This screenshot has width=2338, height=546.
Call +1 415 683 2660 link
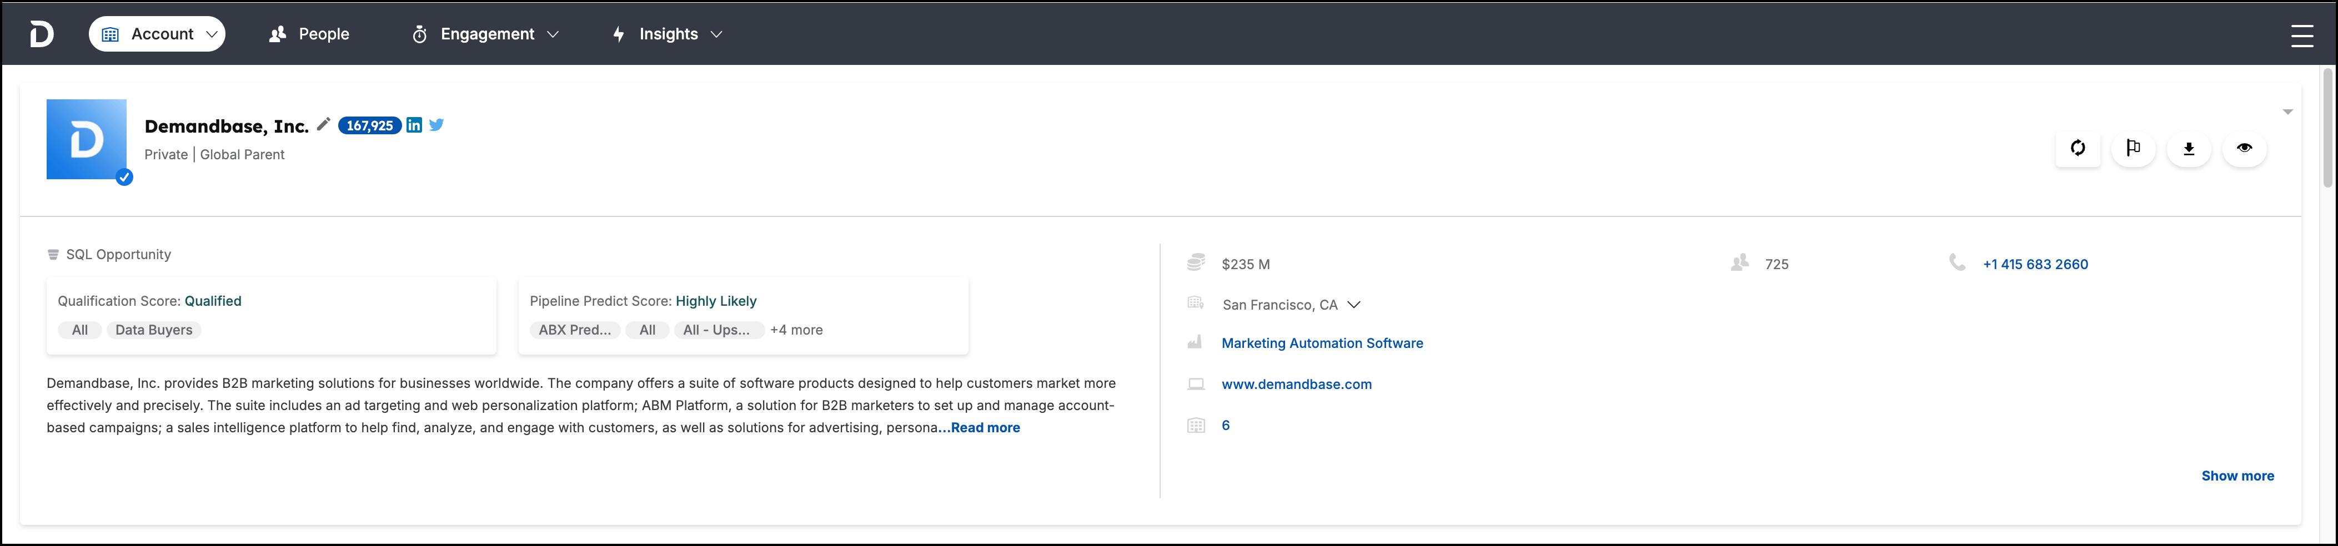pyautogui.click(x=2035, y=265)
